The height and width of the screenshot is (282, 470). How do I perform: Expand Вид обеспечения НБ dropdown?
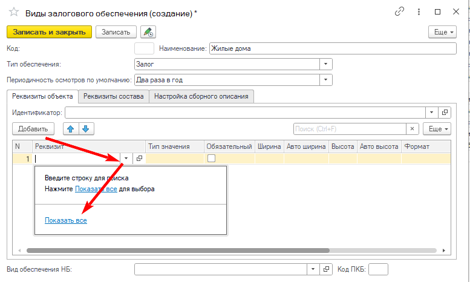313,269
